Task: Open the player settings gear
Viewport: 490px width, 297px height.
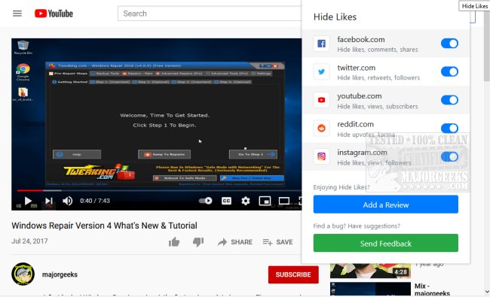Action: [x=246, y=201]
